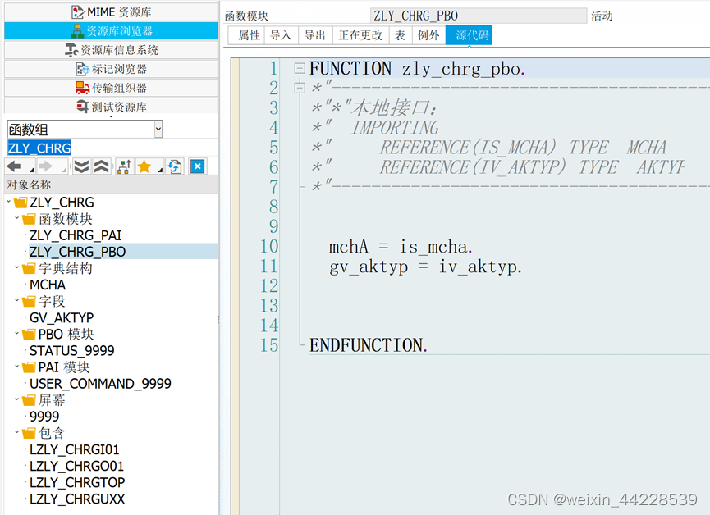710x515 pixels.
Task: Collapse the 屏幕 folder node
Action: click(16, 399)
